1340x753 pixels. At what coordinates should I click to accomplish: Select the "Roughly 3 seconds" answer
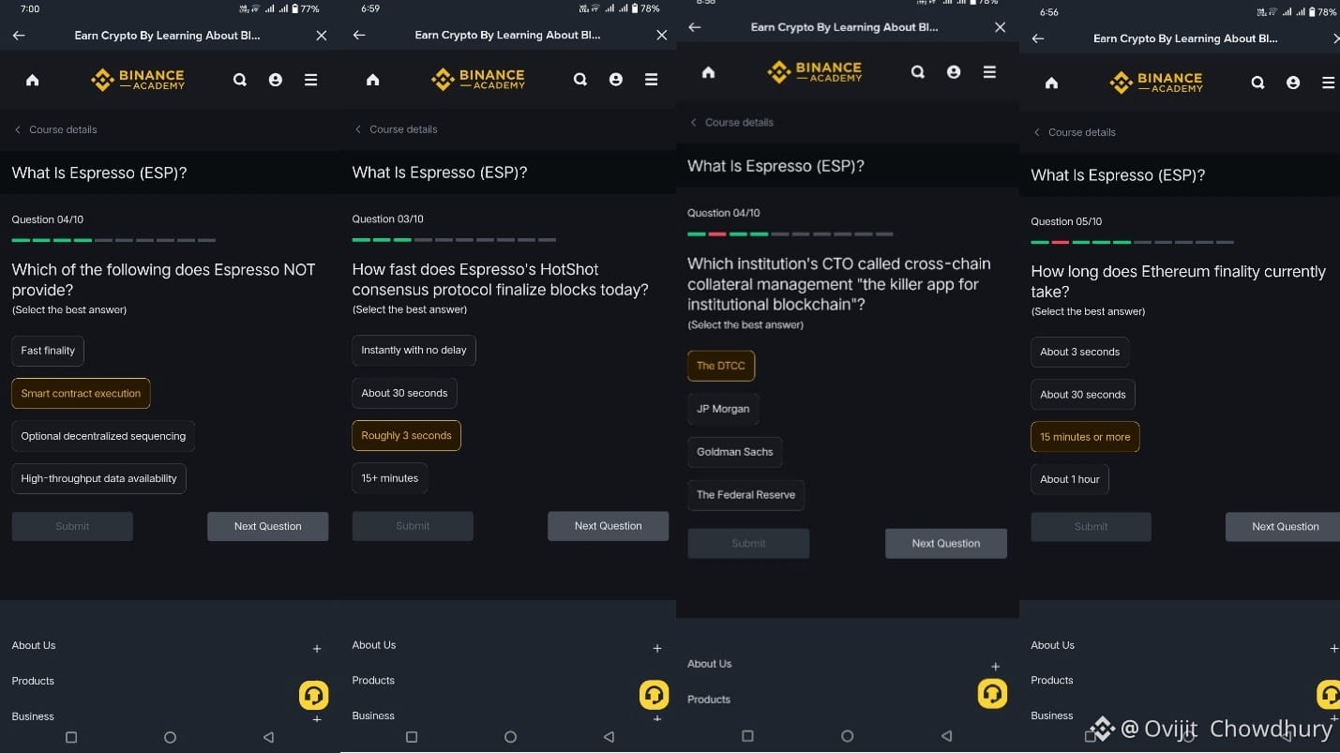pyautogui.click(x=406, y=436)
